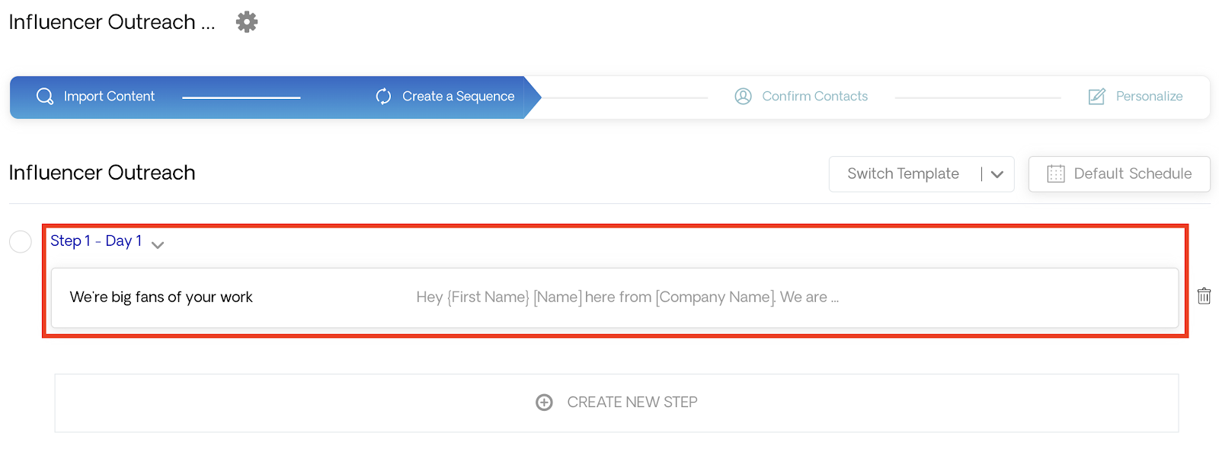
Task: Click the Default Schedule button
Action: click(x=1119, y=174)
